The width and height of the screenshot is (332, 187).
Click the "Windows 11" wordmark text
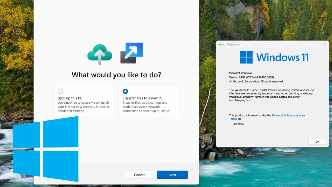coord(282,57)
